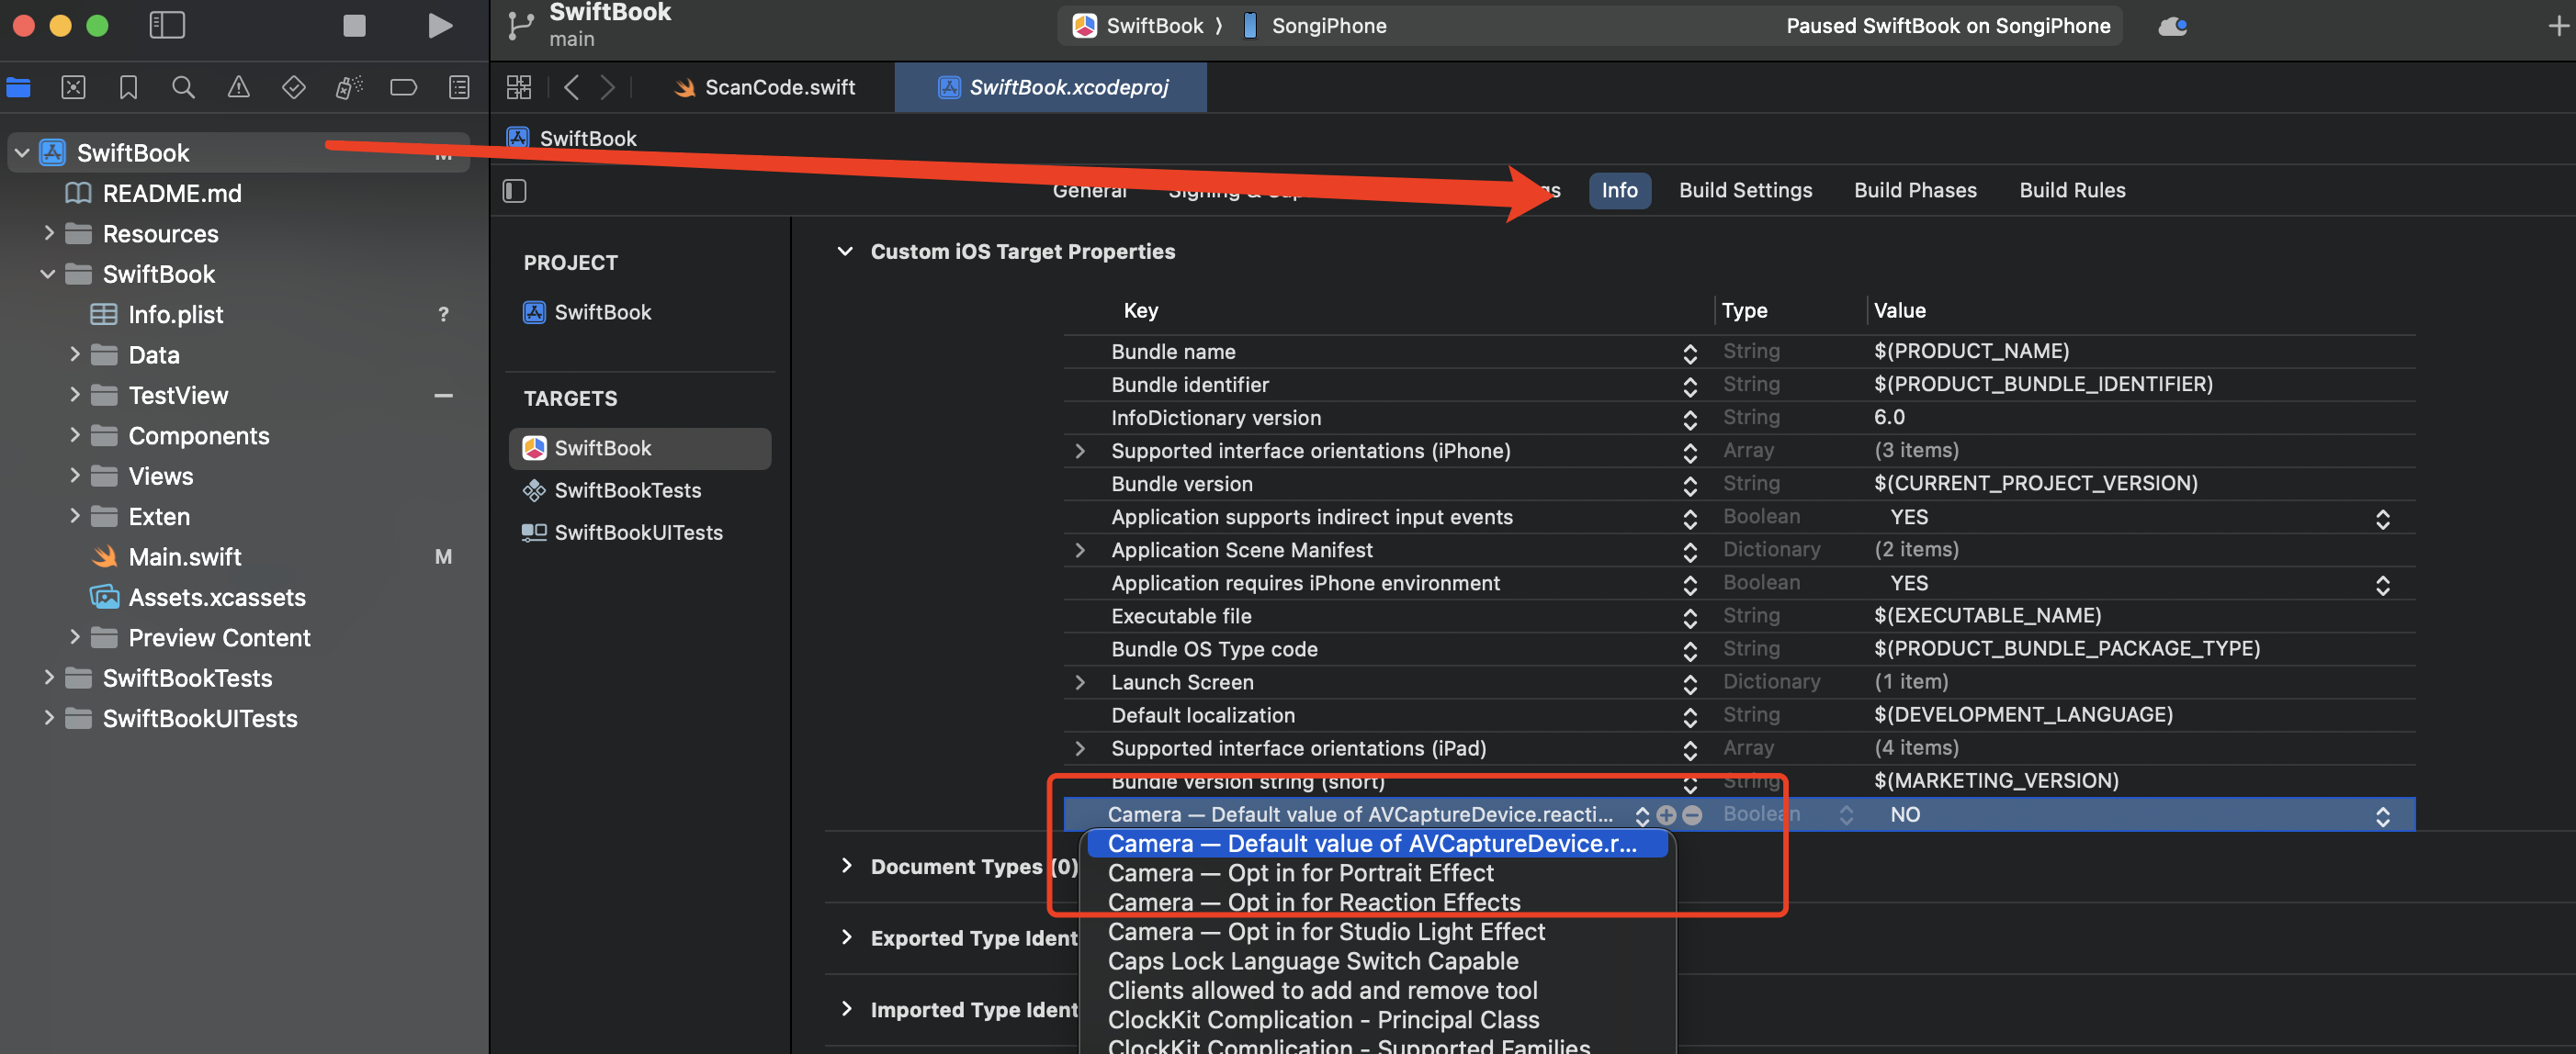
Task: Expand the TestView folder
Action: coord(74,395)
